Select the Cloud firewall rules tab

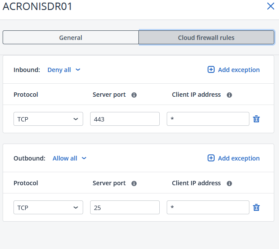(x=206, y=37)
